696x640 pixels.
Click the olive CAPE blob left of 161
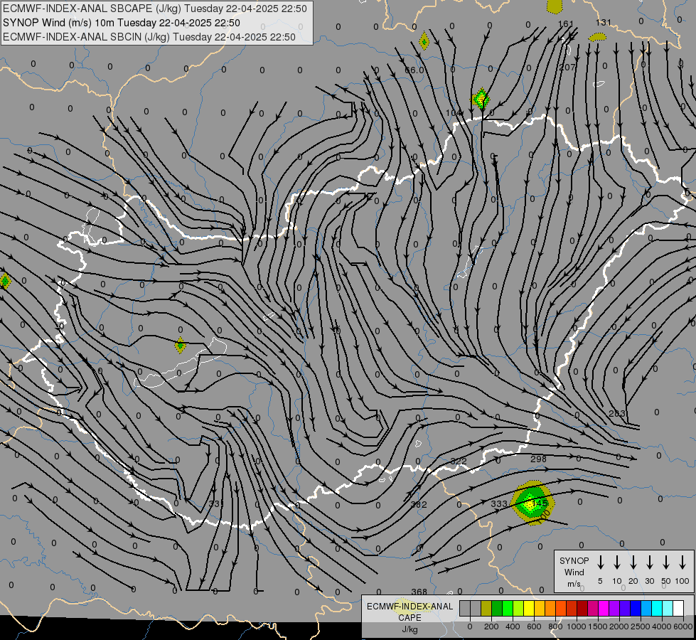[555, 5]
